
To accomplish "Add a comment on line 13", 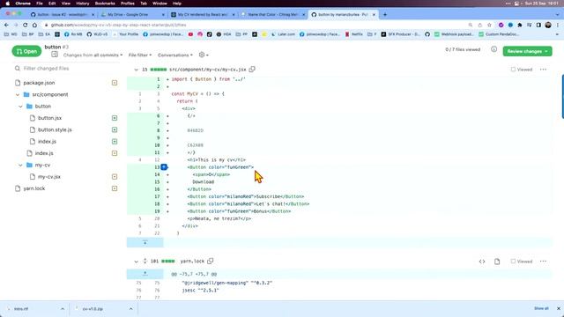I will (164, 166).
